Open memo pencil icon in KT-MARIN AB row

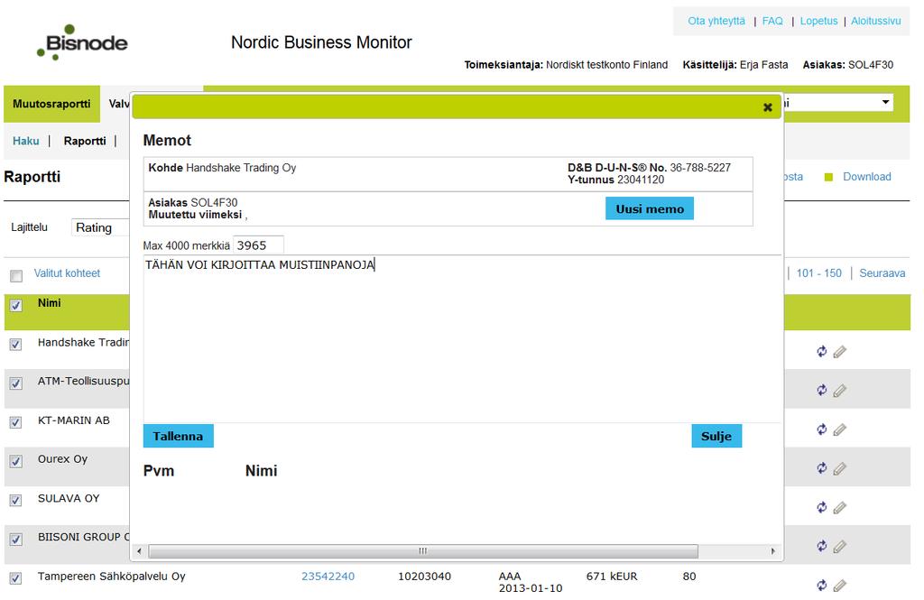pos(840,429)
